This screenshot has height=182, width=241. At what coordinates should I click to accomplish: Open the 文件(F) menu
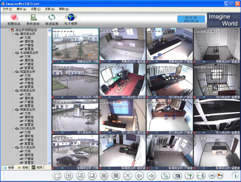[7, 9]
